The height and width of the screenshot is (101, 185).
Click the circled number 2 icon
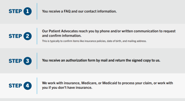27,36
